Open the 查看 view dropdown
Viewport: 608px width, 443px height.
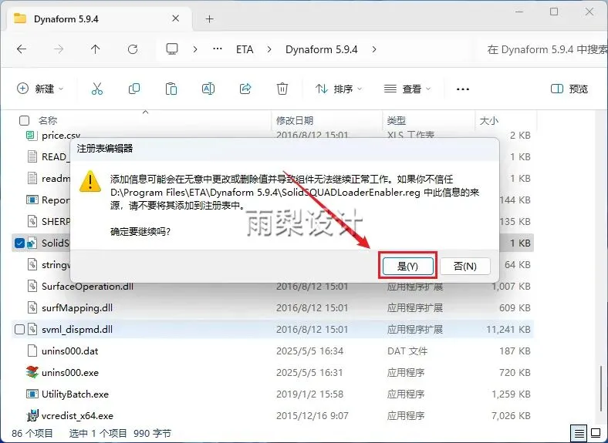tap(407, 89)
